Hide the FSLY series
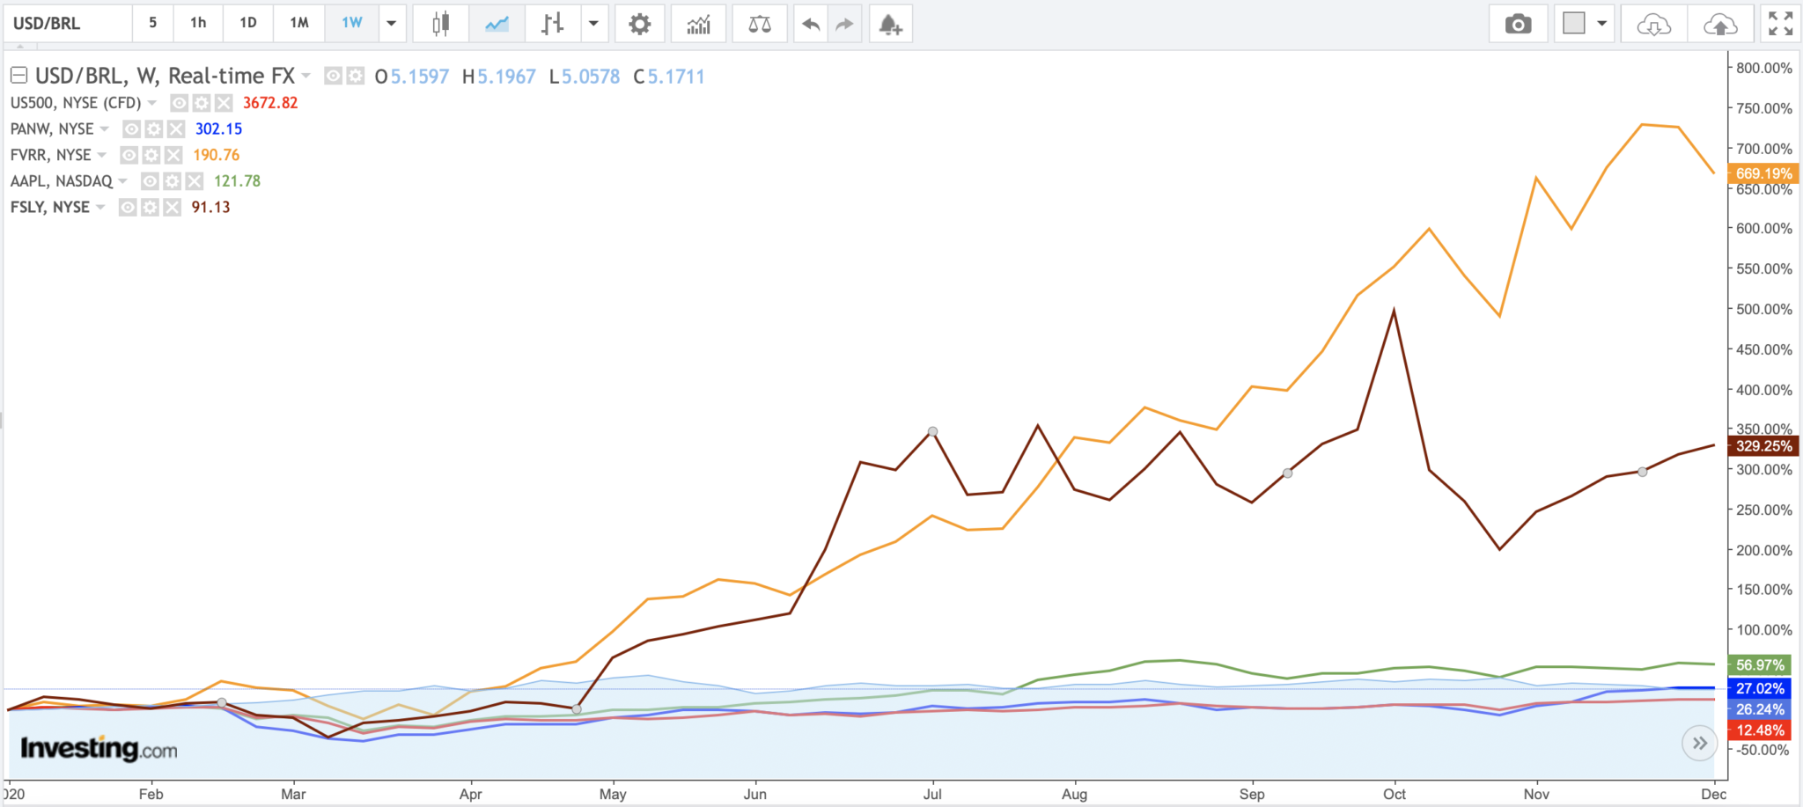 pyautogui.click(x=128, y=208)
